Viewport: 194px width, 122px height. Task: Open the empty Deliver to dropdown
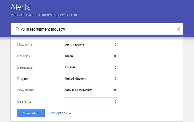pyautogui.click(x=91, y=101)
